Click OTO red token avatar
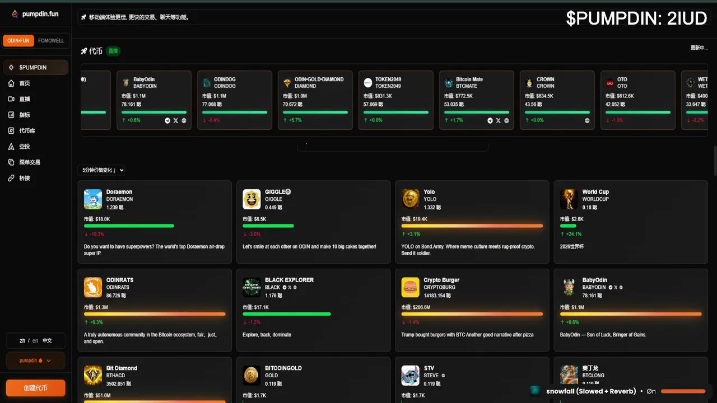This screenshot has height=403, width=717. coord(610,83)
